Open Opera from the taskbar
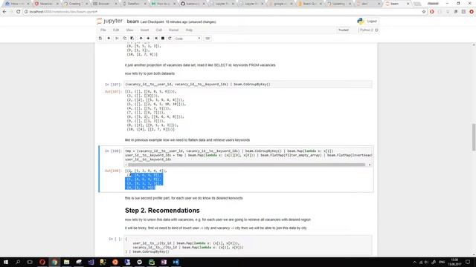This screenshot has width=476, height=267. point(42,262)
